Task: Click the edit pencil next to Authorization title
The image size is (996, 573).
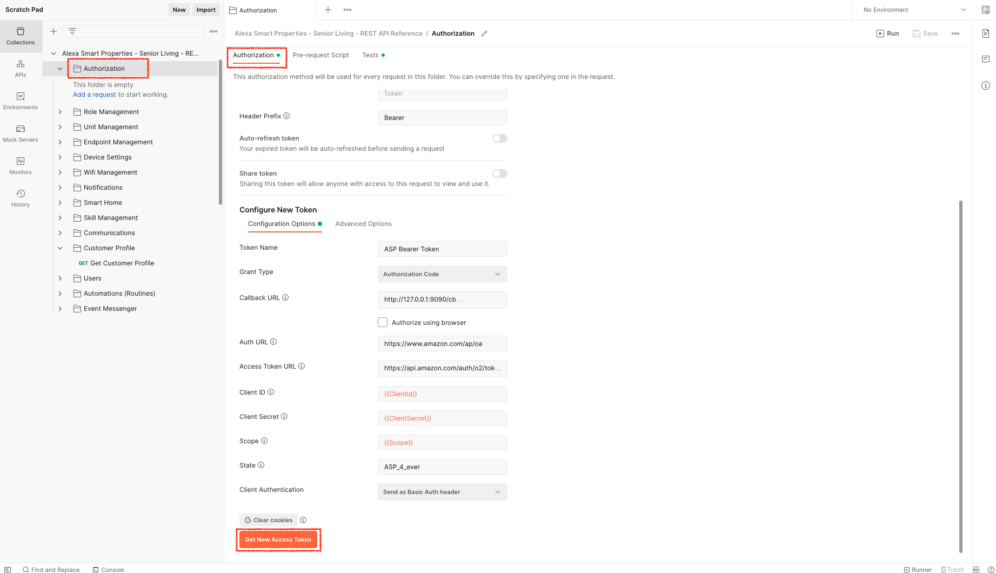Action: click(484, 34)
